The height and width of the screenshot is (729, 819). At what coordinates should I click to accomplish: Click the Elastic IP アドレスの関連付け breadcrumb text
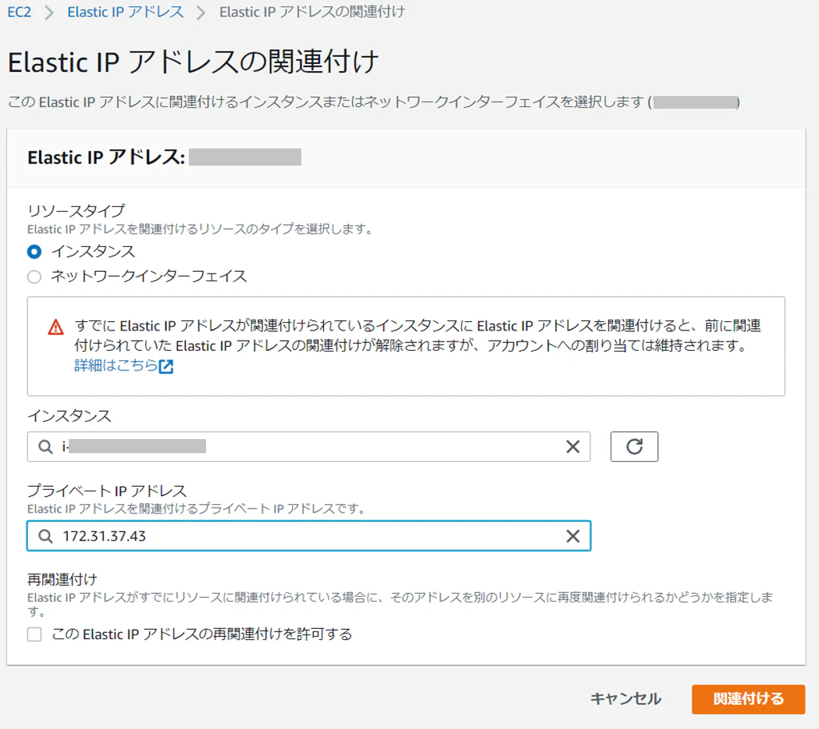coord(312,12)
